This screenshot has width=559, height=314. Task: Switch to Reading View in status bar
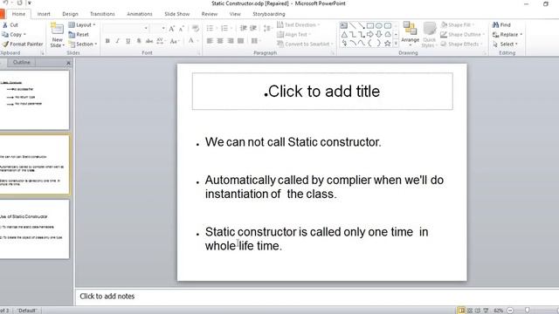[x=478, y=311]
